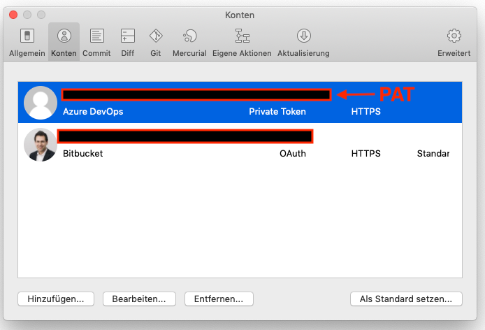Image resolution: width=485 pixels, height=330 pixels.
Task: Close the Konten window
Action: click(x=13, y=15)
